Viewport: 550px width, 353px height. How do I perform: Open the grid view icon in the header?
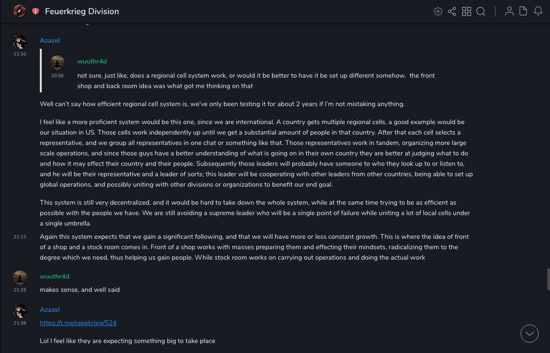tap(467, 11)
